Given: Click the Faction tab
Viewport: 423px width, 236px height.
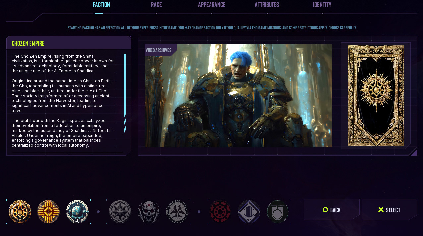Looking at the screenshot, I should (x=101, y=5).
